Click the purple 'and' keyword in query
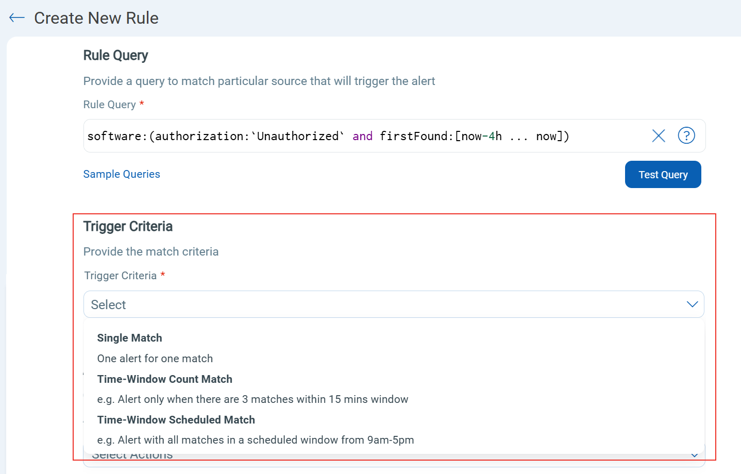Screen dimensions: 741x474 [x=362, y=136]
